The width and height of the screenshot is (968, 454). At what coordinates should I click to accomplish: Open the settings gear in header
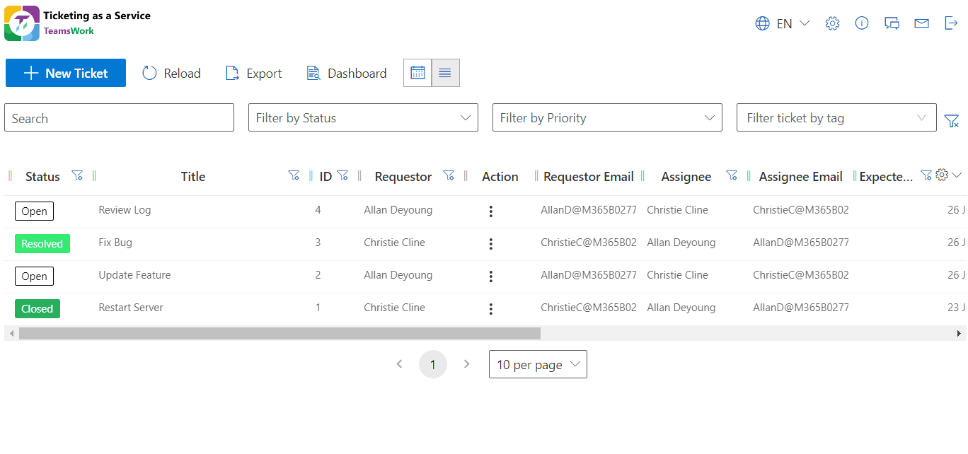coord(833,23)
